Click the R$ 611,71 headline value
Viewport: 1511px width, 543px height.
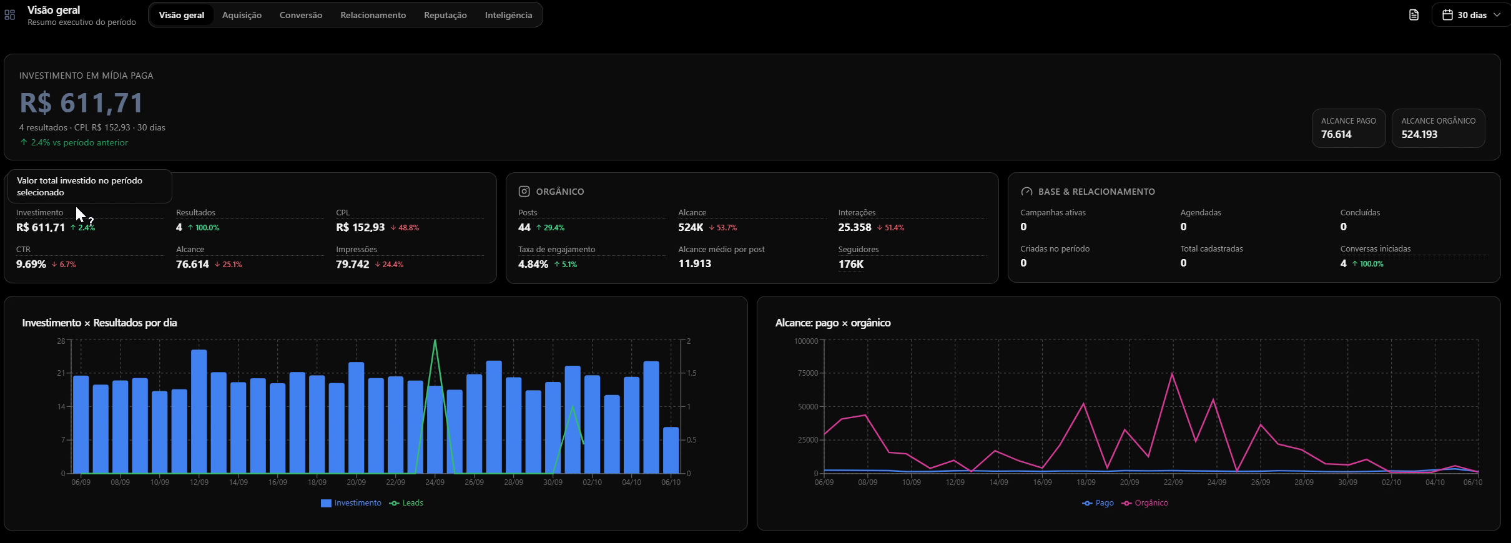pyautogui.click(x=81, y=103)
